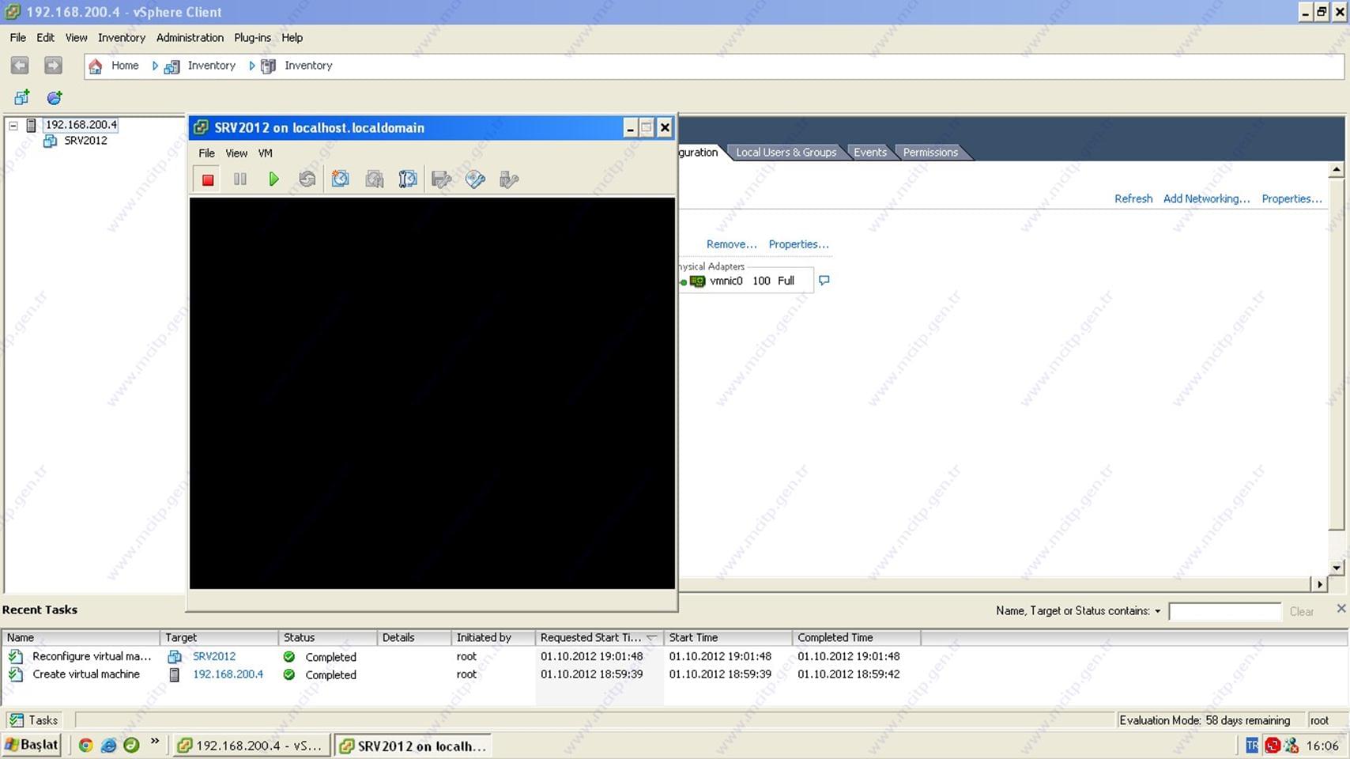The image size is (1350, 759).
Task: Open the VM menu in console window
Action: tap(265, 153)
